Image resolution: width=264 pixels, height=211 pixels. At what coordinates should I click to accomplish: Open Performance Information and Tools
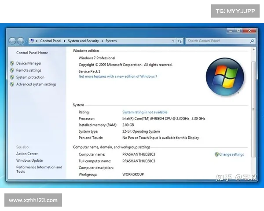[39, 169]
